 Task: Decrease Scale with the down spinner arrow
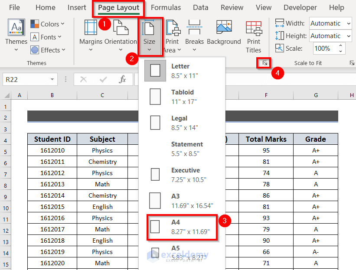(340, 51)
